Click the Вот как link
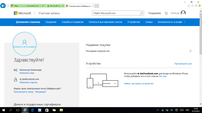The width and height of the screenshot is (202, 113). (x=163, y=76)
